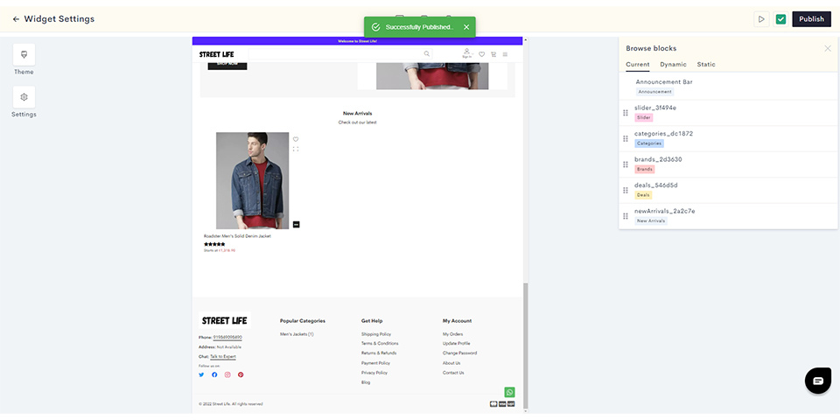Open Men's Jackets category link
Screen dimensions: 840x420
pos(297,334)
